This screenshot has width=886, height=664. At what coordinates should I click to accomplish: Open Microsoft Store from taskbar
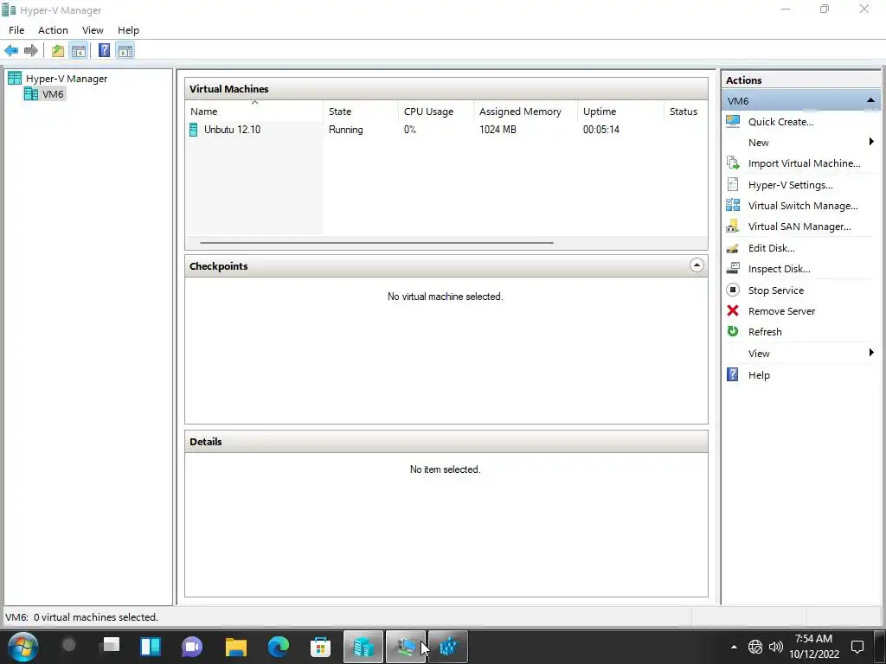320,647
